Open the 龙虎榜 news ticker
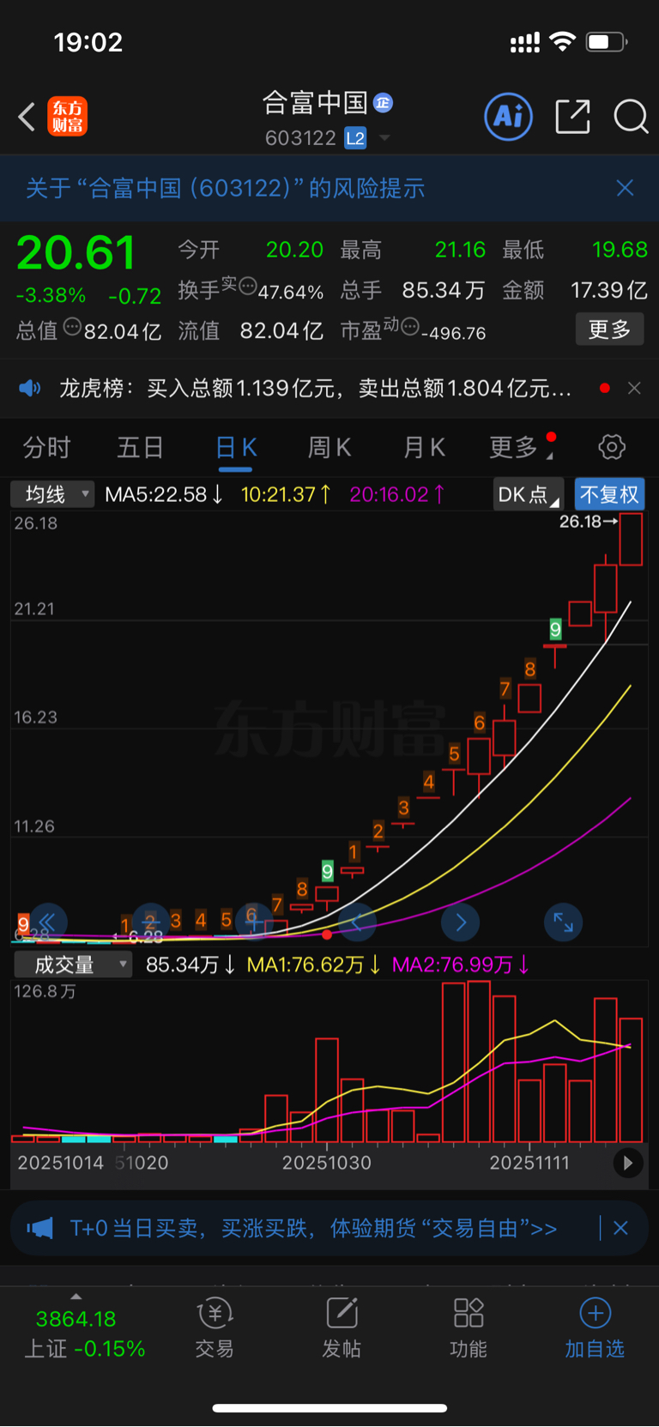The width and height of the screenshot is (659, 1427). 315,389
